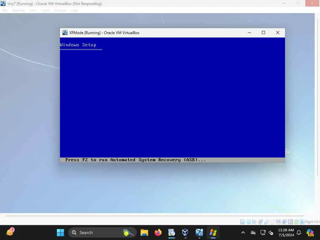Screen dimensions: 320x240
Task: Click the network tray icon
Action: (263, 232)
